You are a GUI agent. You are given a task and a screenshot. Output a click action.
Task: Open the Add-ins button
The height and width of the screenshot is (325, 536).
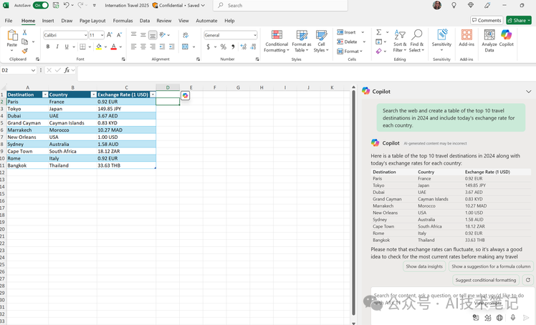pos(466,38)
